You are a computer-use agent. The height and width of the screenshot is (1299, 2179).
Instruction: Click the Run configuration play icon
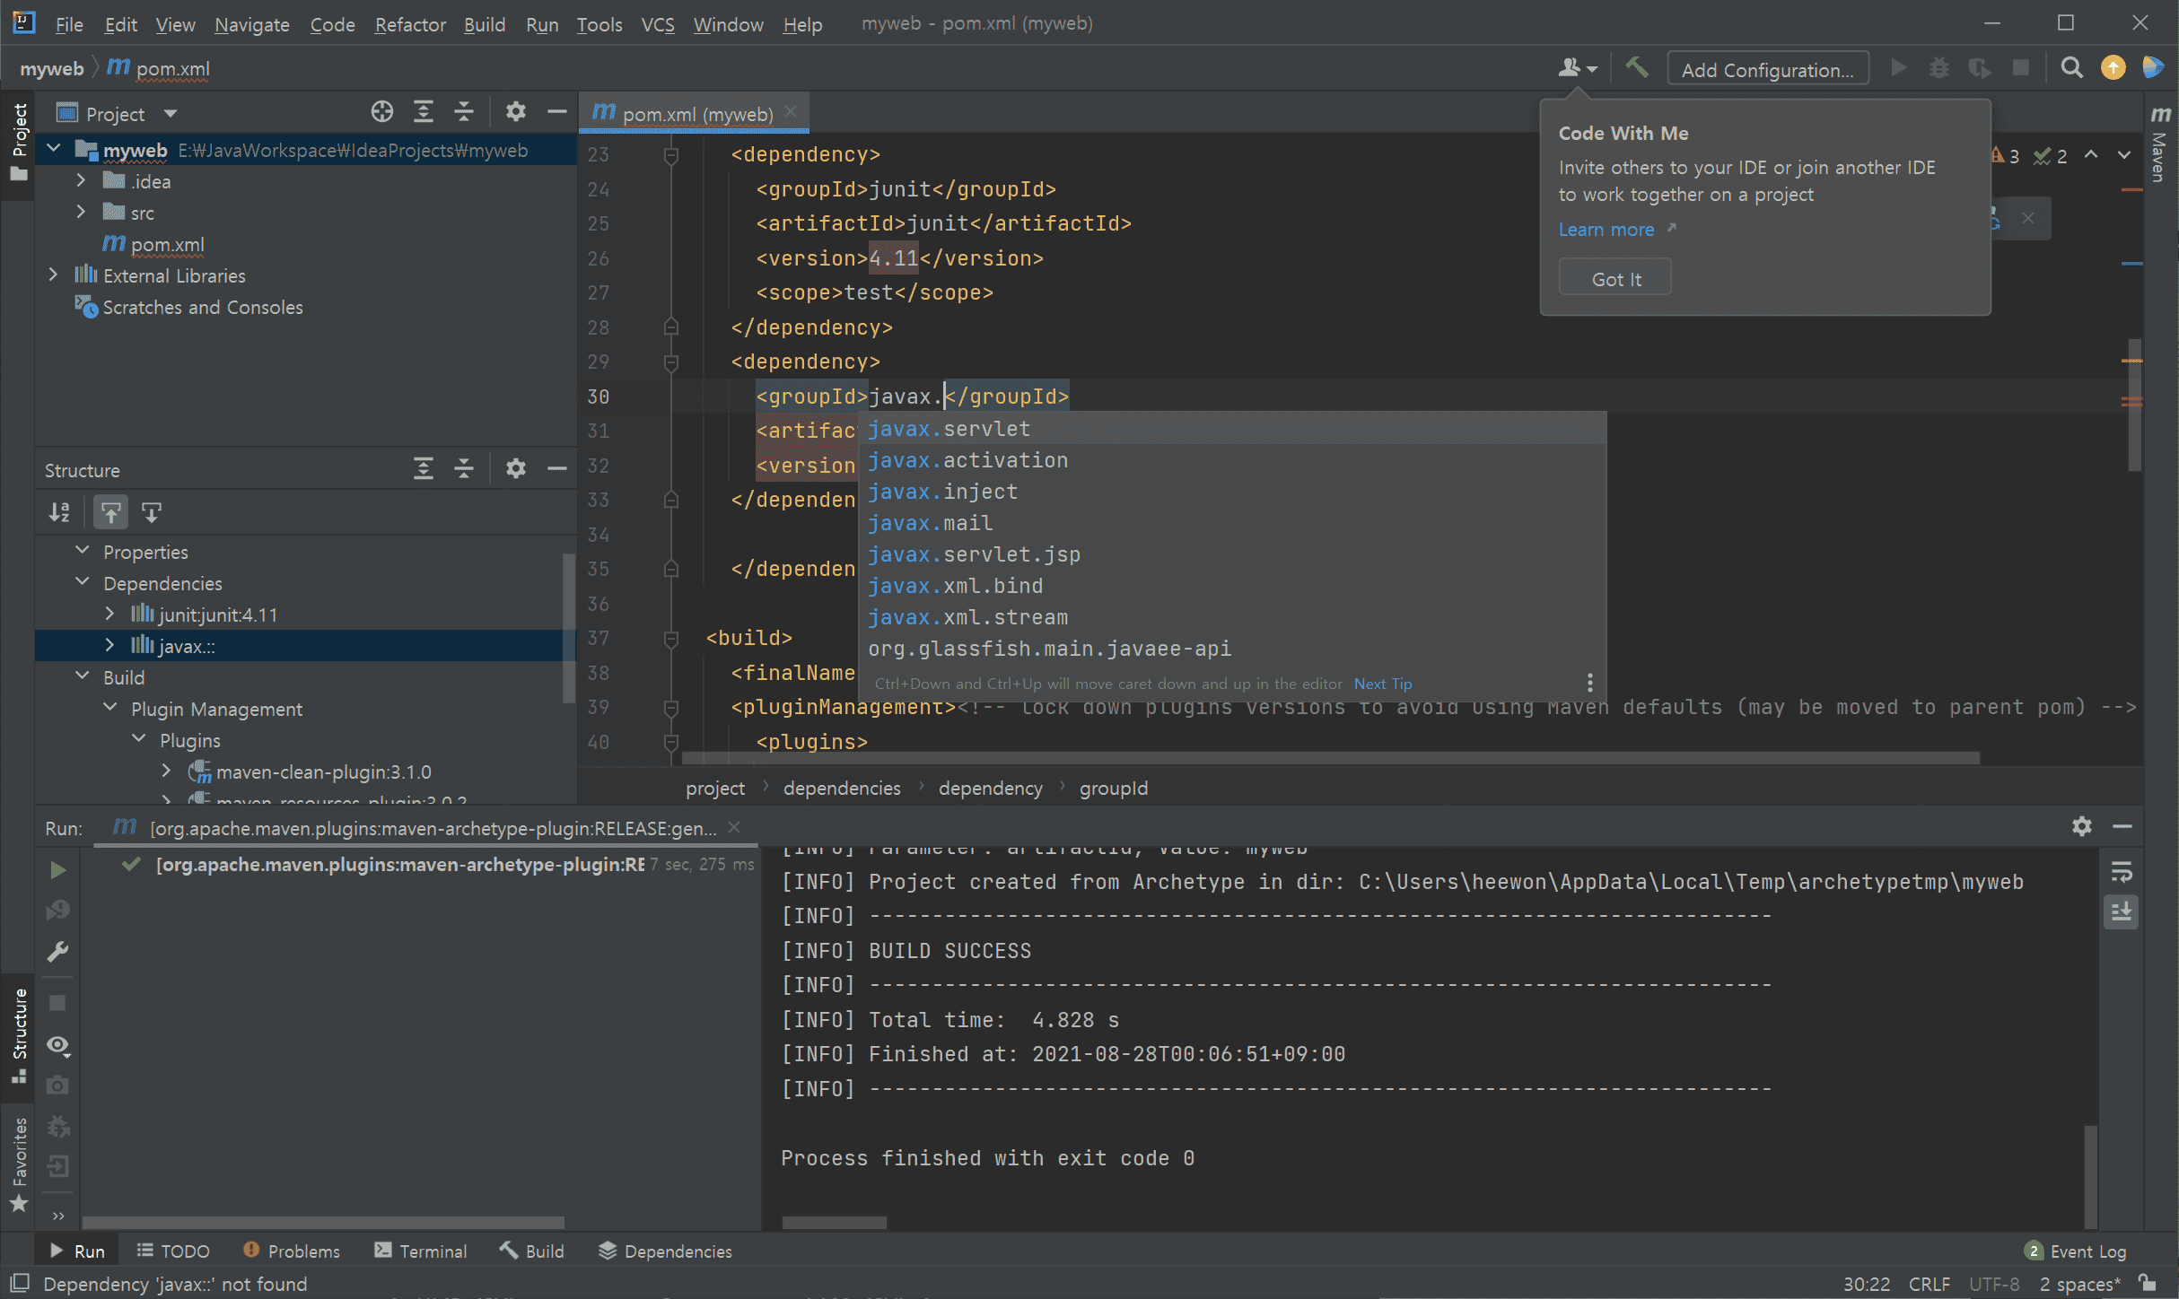point(1898,68)
